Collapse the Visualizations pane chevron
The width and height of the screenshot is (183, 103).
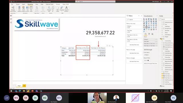click(157, 16)
